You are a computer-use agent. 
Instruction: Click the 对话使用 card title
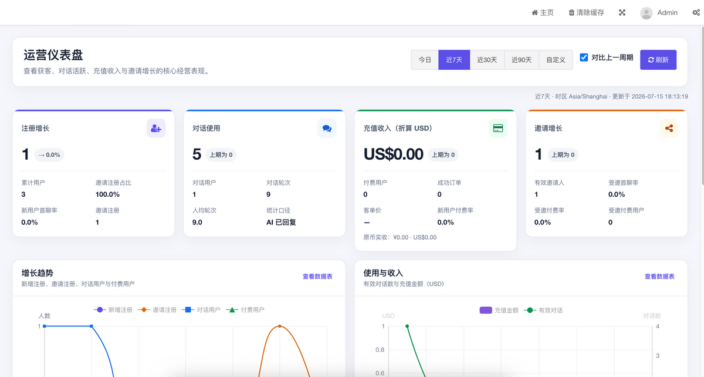click(x=207, y=128)
